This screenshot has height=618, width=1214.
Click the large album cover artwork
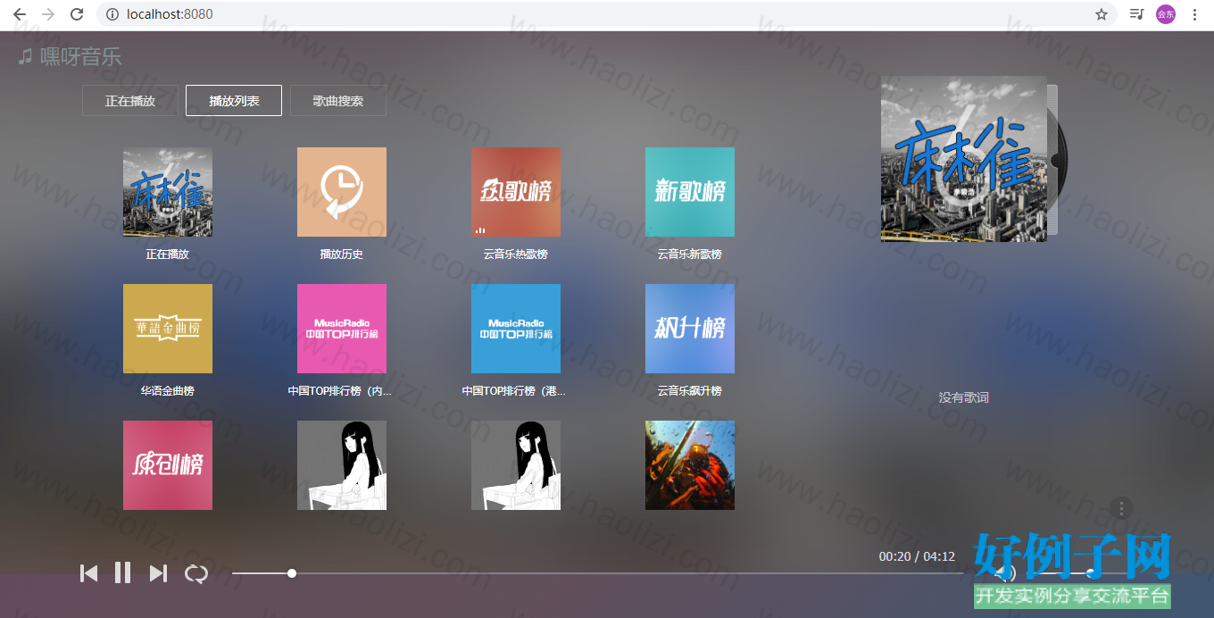click(964, 159)
